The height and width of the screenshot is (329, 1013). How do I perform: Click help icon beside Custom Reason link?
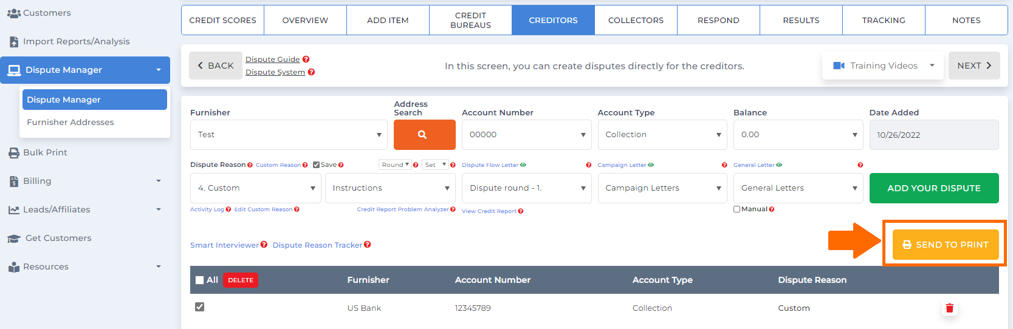(305, 165)
